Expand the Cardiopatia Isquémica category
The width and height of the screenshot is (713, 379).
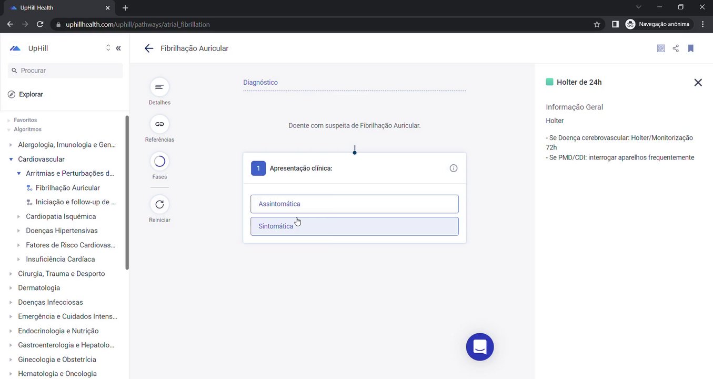tap(19, 216)
